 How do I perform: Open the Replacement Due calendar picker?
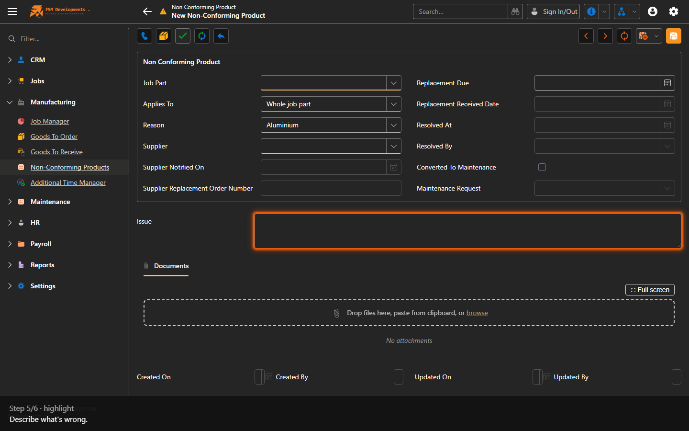[x=667, y=83]
